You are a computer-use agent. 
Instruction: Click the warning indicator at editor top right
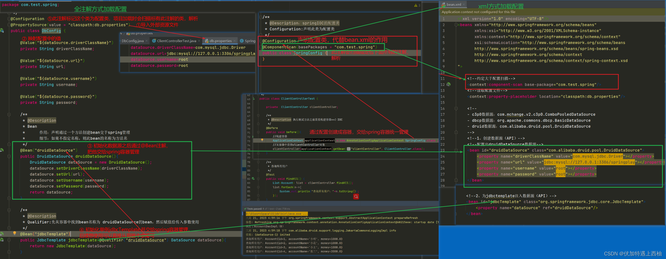(x=417, y=5)
